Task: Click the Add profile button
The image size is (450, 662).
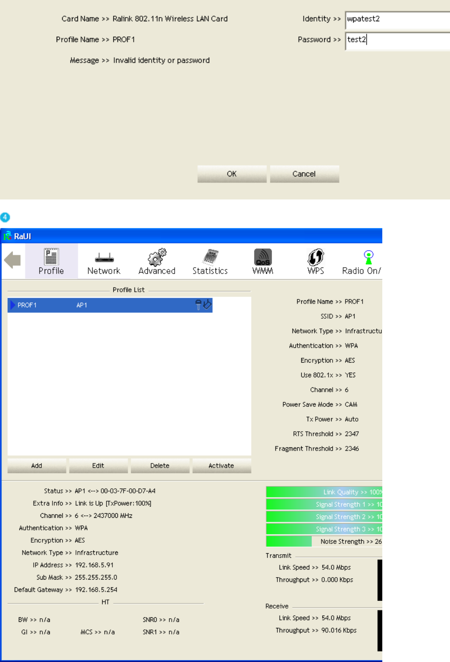Action: pyautogui.click(x=37, y=465)
